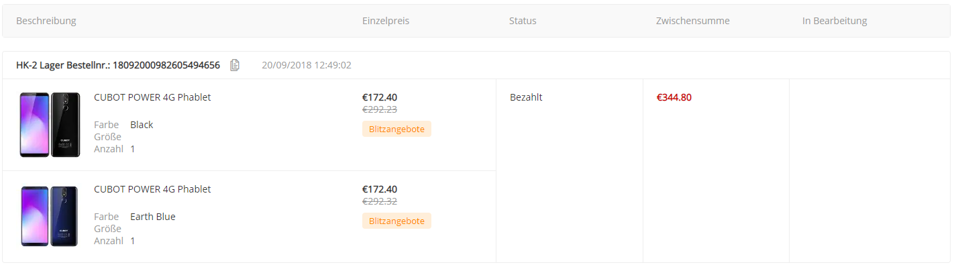This screenshot has height=267, width=956.
Task: Click the Einzelpreis column header
Action: [386, 21]
